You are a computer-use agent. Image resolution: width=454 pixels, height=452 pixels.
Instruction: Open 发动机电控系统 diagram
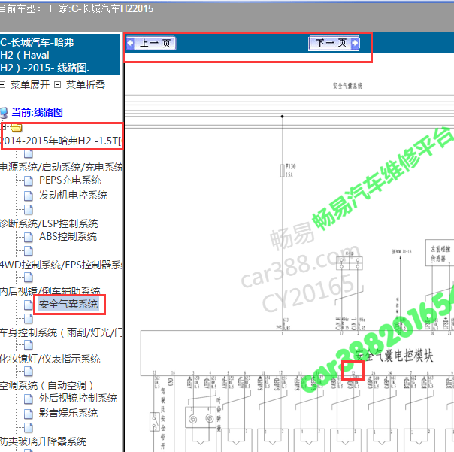tap(73, 195)
